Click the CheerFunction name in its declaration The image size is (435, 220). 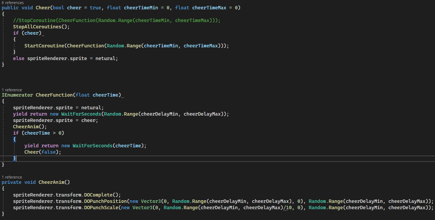coord(54,95)
